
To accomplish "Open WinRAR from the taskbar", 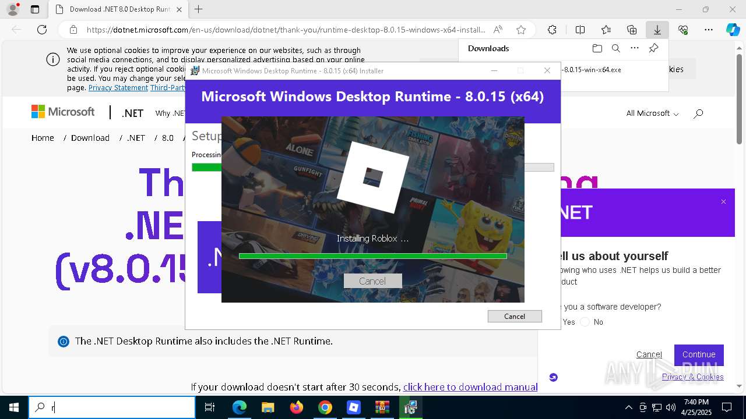I will point(382,407).
